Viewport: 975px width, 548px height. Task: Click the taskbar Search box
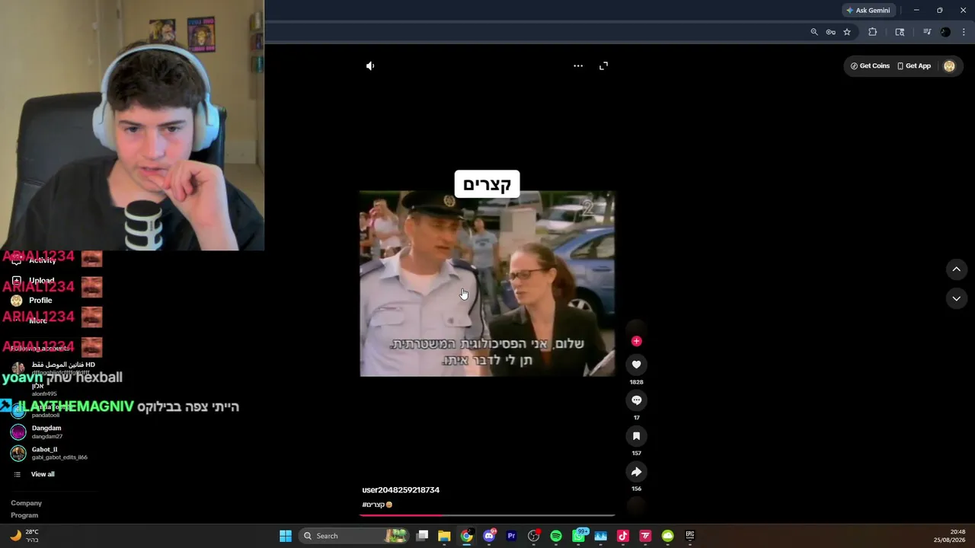tap(353, 536)
